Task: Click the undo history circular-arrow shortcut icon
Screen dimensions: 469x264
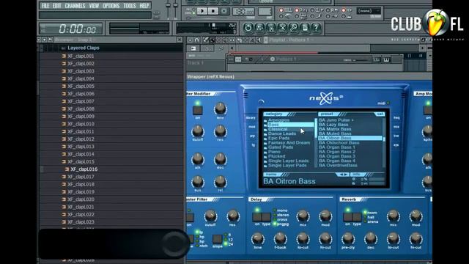Action: coord(248,28)
